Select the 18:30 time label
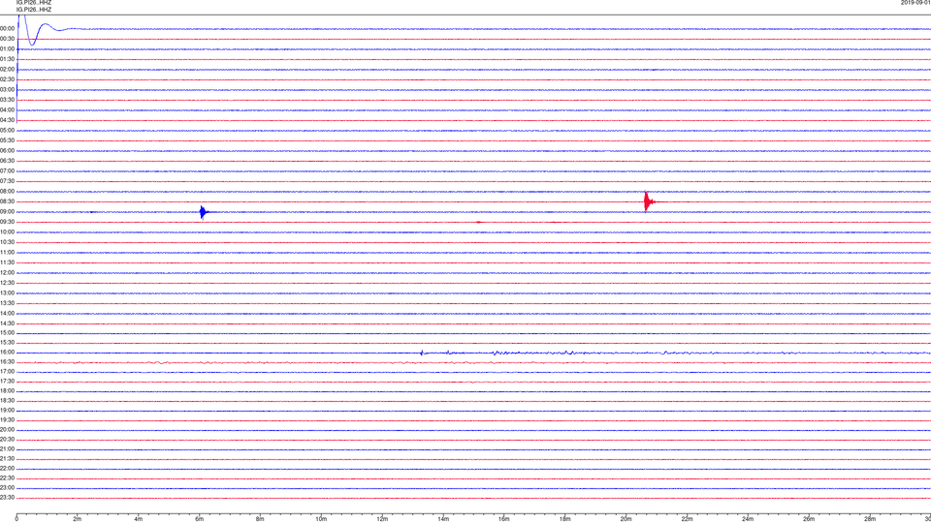Viewport: 931px width, 523px height. coord(7,401)
